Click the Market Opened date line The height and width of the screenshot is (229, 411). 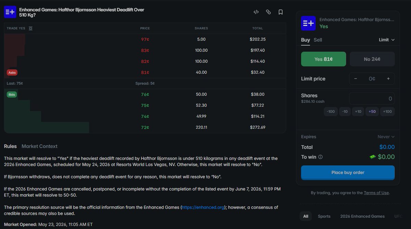[x=48, y=225]
